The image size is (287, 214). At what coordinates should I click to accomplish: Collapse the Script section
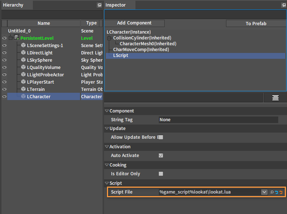pyautogui.click(x=107, y=183)
